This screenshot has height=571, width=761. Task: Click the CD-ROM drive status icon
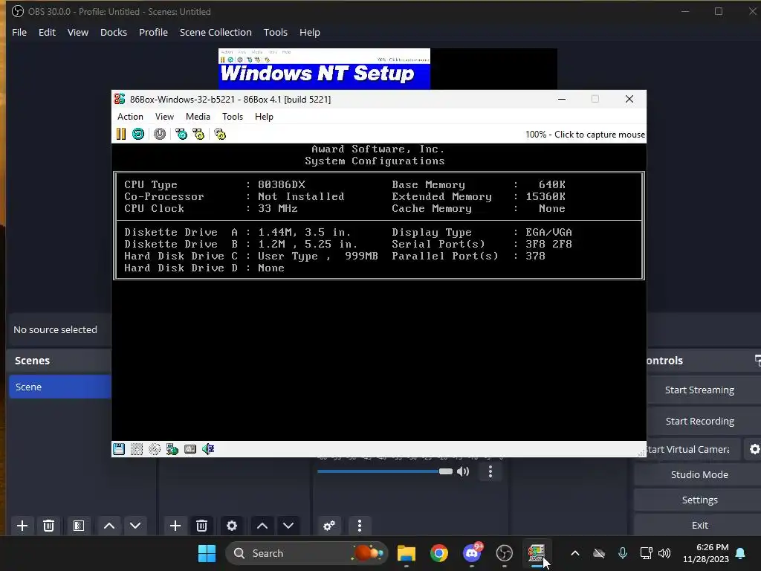pos(155,449)
